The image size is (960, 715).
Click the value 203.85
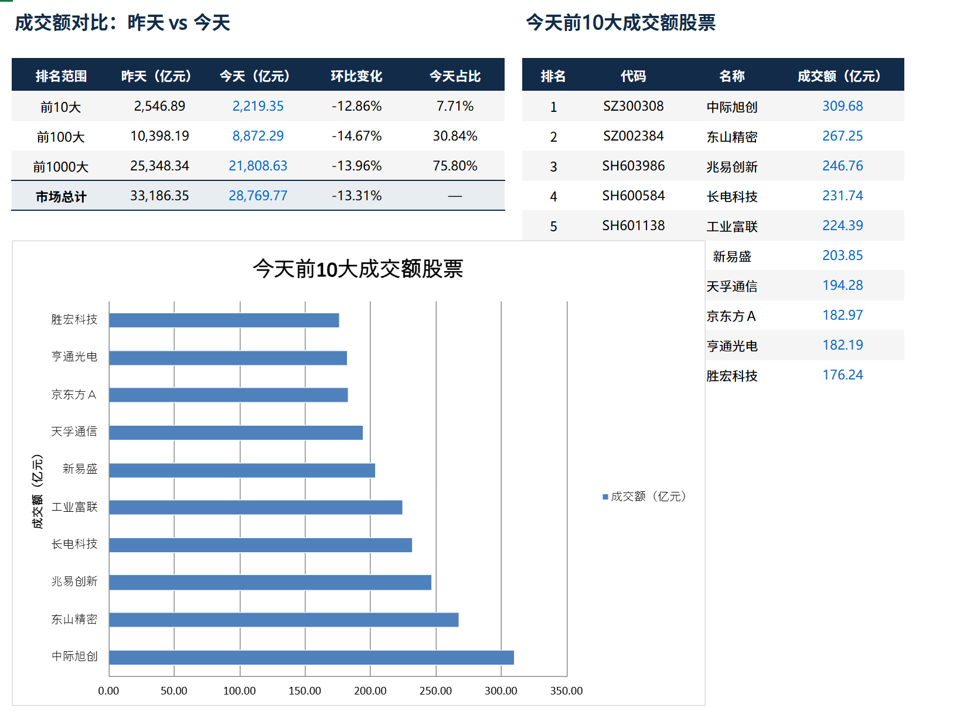tap(843, 255)
